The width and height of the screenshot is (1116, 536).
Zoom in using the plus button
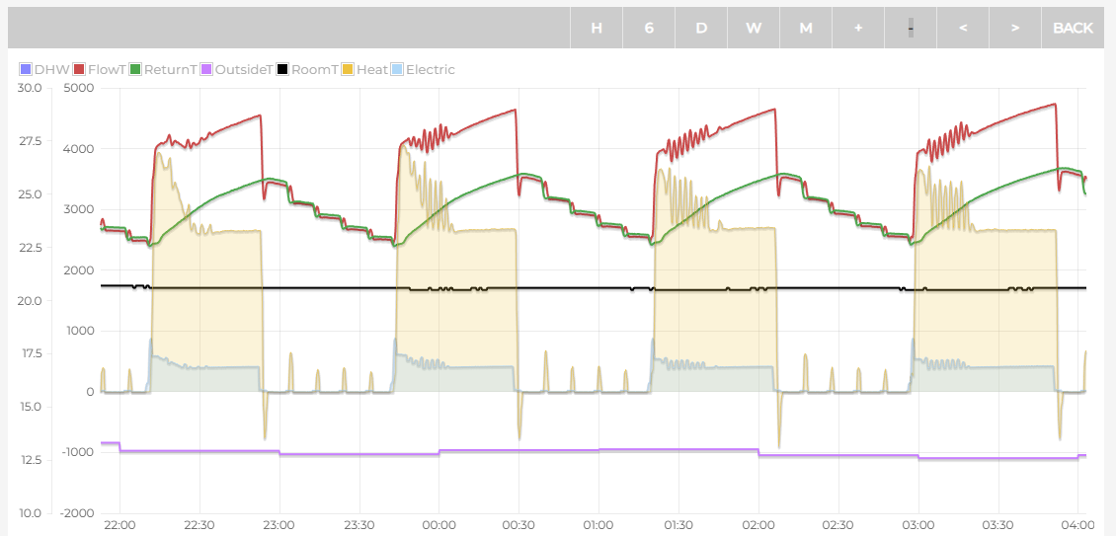(858, 28)
